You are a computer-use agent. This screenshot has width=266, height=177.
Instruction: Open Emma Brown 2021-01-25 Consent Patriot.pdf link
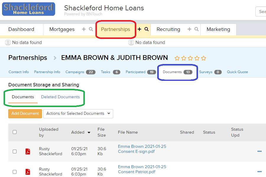(x=142, y=169)
